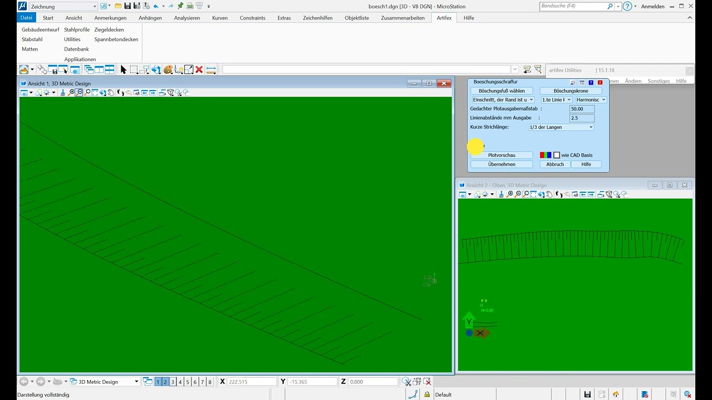Switch to the Zeichenhilfen ribbon tab
The height and width of the screenshot is (400, 712).
pyautogui.click(x=318, y=18)
